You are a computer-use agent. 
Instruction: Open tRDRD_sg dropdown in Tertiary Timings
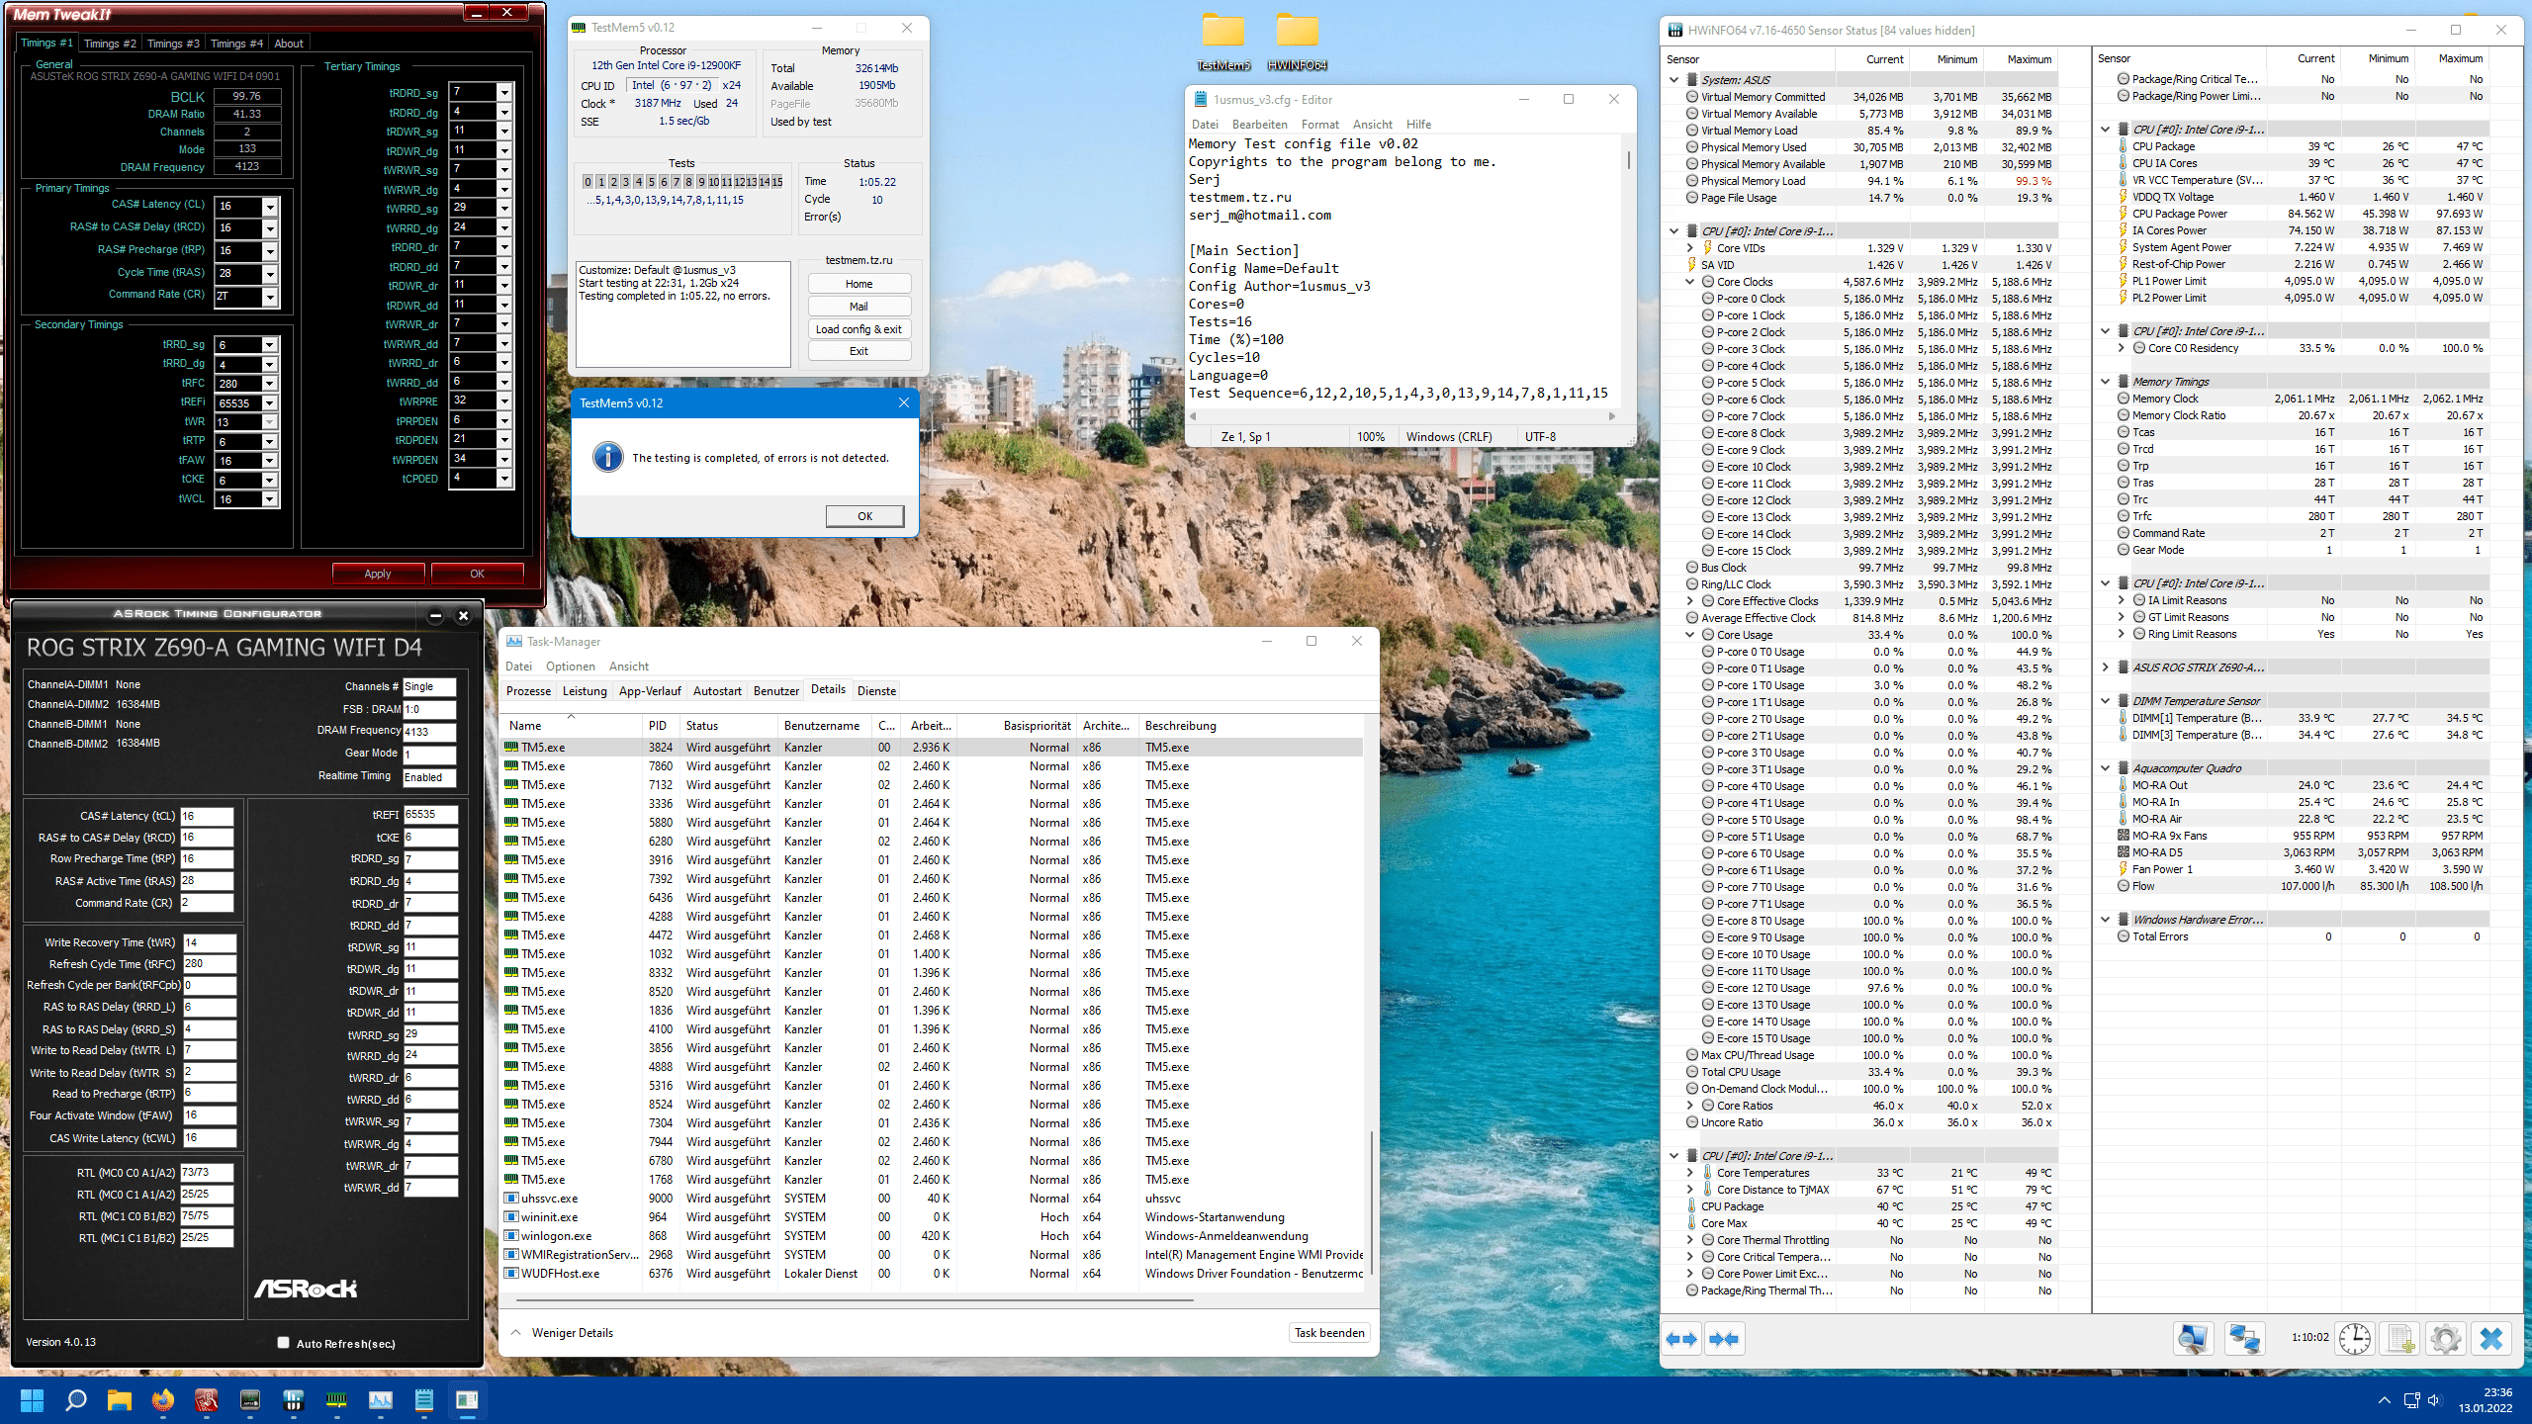504,92
